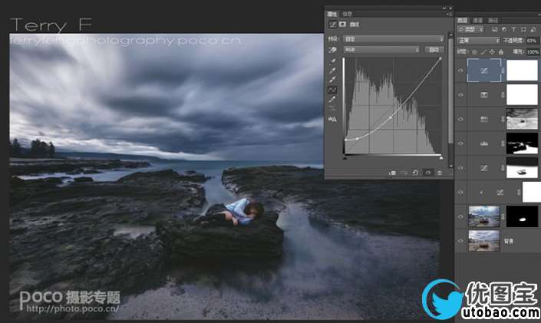Click the clip-to-layer icon in Properties footer
The image size is (541, 323).
click(392, 173)
